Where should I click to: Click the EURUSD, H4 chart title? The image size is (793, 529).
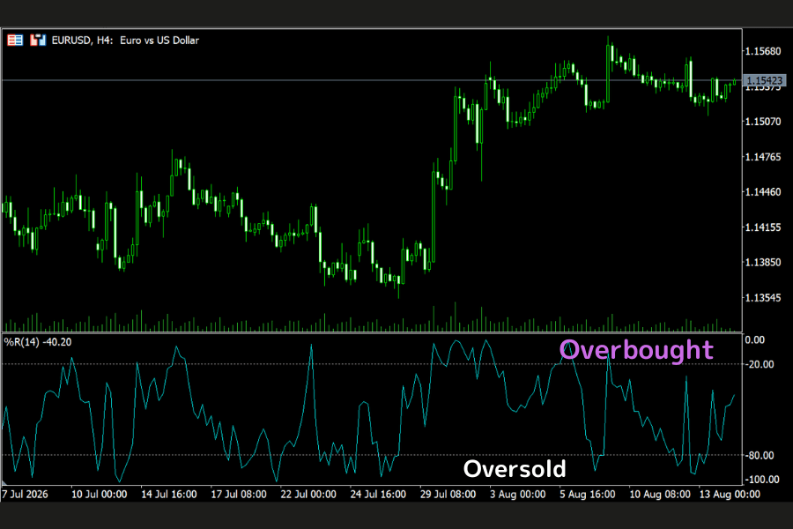[x=83, y=41]
